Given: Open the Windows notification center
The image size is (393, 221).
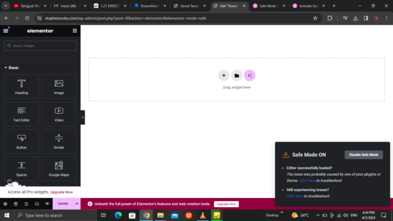Looking at the screenshot, I should click(384, 215).
